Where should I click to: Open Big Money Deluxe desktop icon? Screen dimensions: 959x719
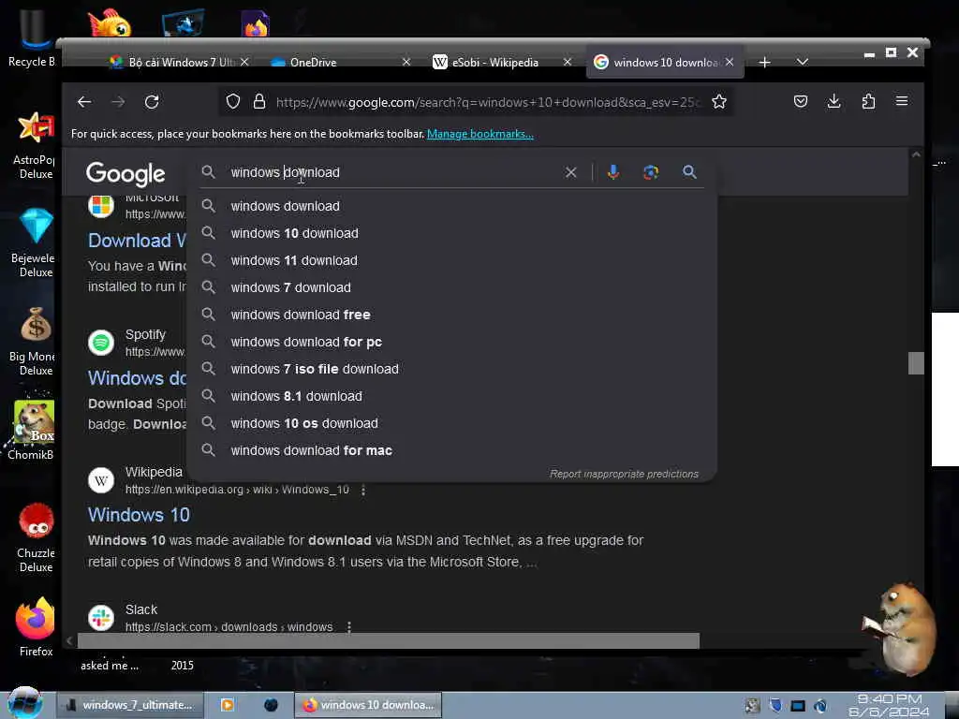[34, 342]
